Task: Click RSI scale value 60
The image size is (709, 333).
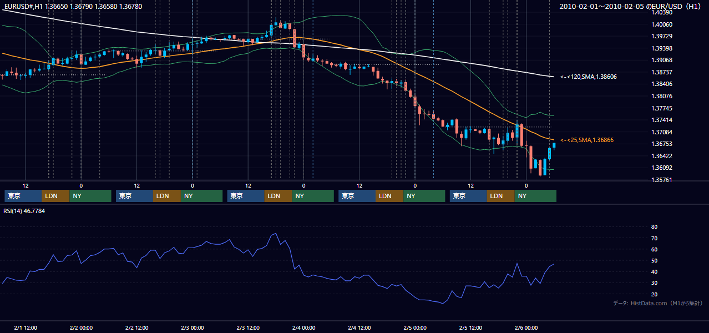Action: click(x=654, y=249)
